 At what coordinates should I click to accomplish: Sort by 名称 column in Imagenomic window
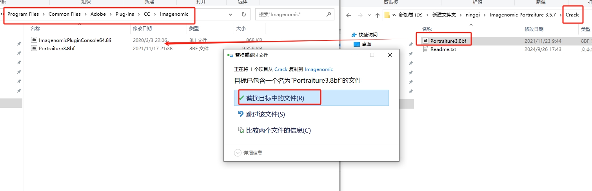[35, 29]
